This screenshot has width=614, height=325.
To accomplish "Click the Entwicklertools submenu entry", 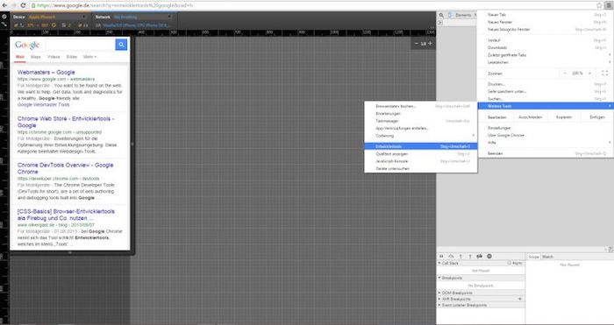I will 420,146.
